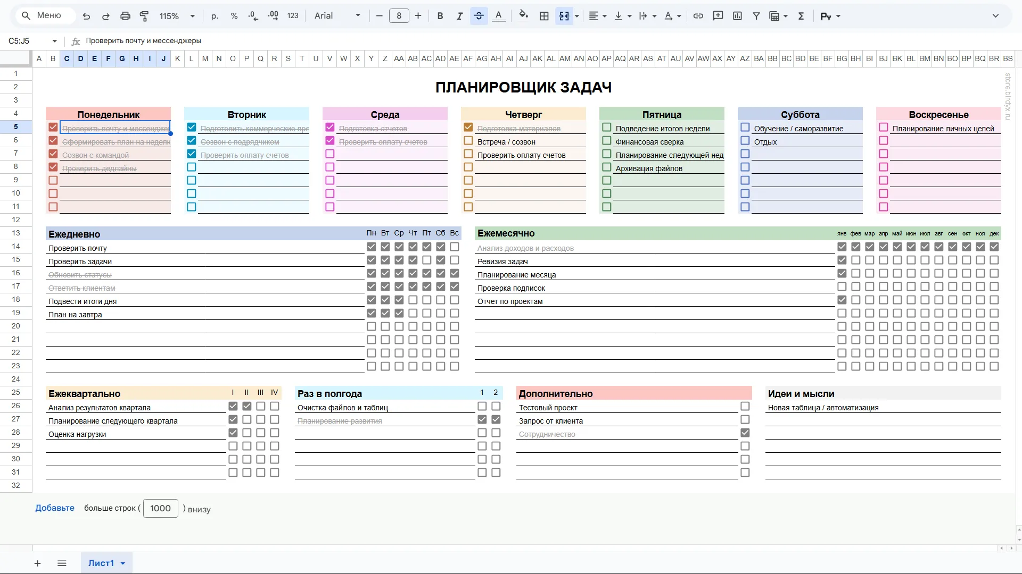Click the Добавьте link to add rows
Viewport: 1022px width, 574px height.
[55, 508]
